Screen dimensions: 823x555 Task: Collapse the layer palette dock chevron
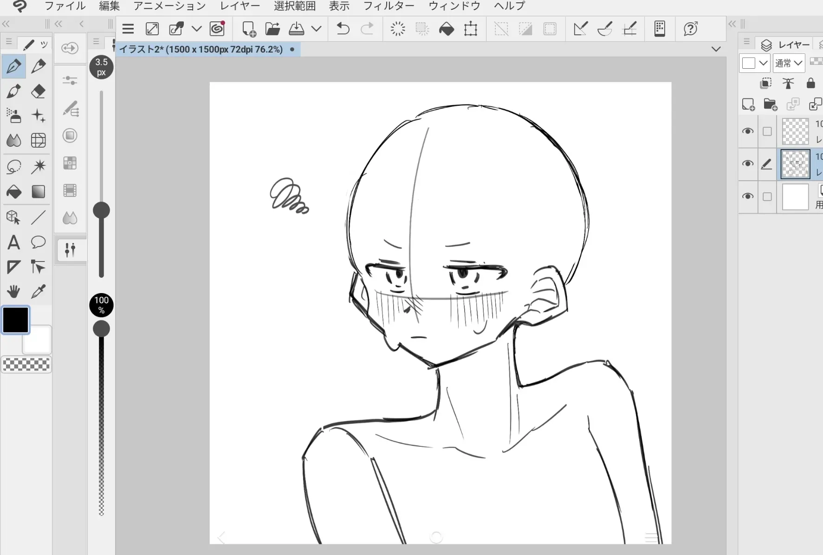732,24
